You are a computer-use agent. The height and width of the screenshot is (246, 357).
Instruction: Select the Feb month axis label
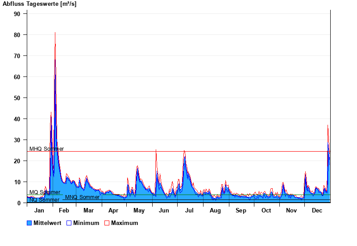click(64, 211)
